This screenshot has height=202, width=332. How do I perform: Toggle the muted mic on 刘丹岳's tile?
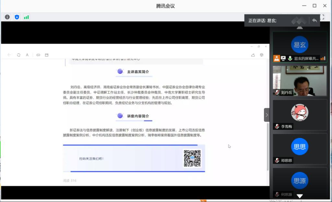[277, 93]
